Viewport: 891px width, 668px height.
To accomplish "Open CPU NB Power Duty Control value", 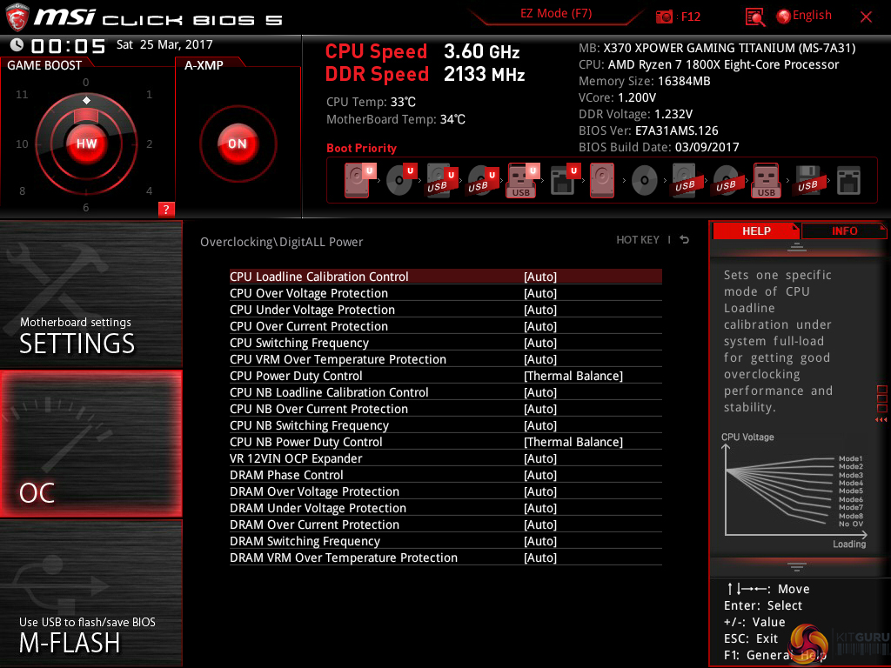I will tap(573, 442).
